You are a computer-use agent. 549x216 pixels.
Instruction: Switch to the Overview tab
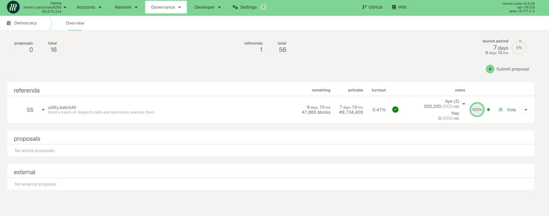pyautogui.click(x=75, y=23)
